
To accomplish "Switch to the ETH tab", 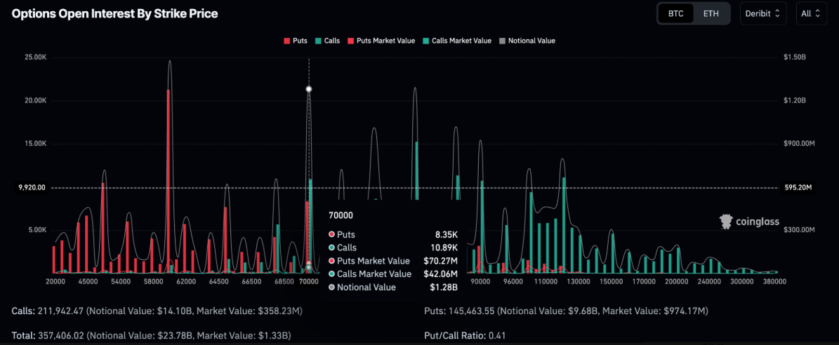I will click(x=711, y=13).
